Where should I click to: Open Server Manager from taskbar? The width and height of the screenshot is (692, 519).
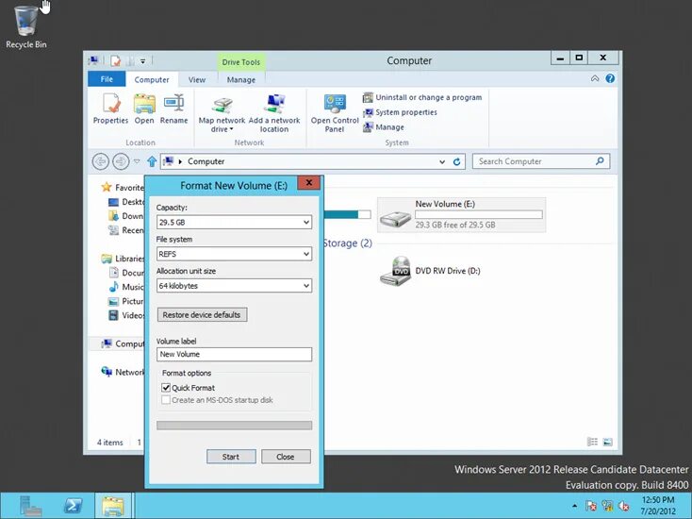coord(30,506)
